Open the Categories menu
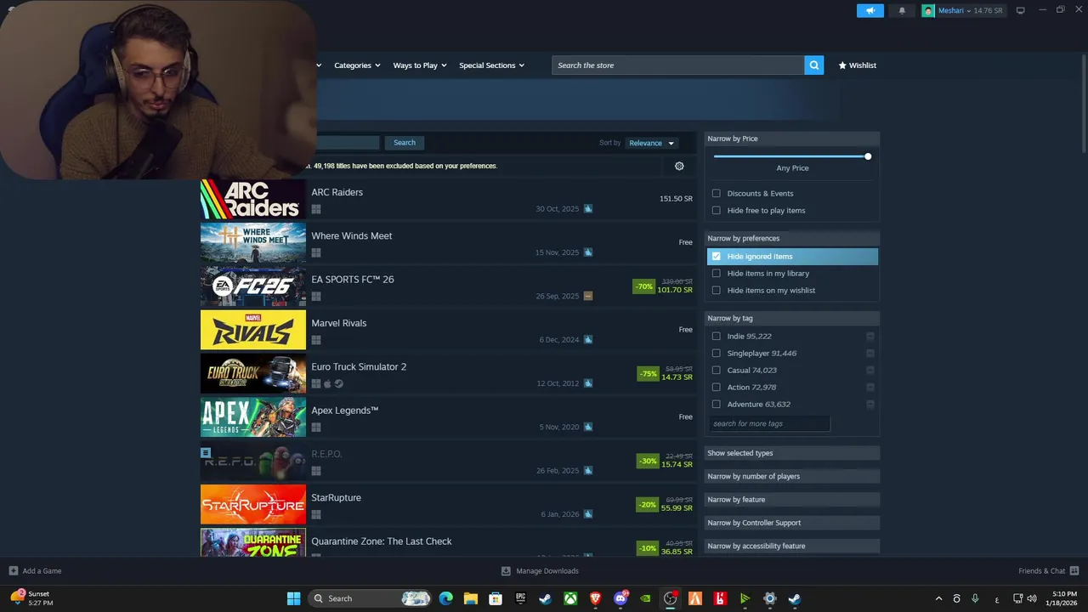The width and height of the screenshot is (1088, 612). point(357,65)
